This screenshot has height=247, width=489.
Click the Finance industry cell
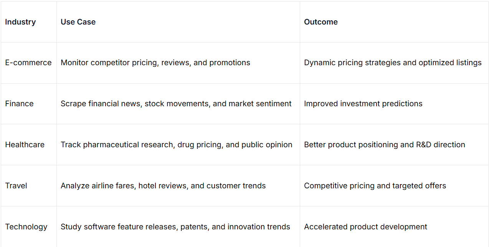19,104
